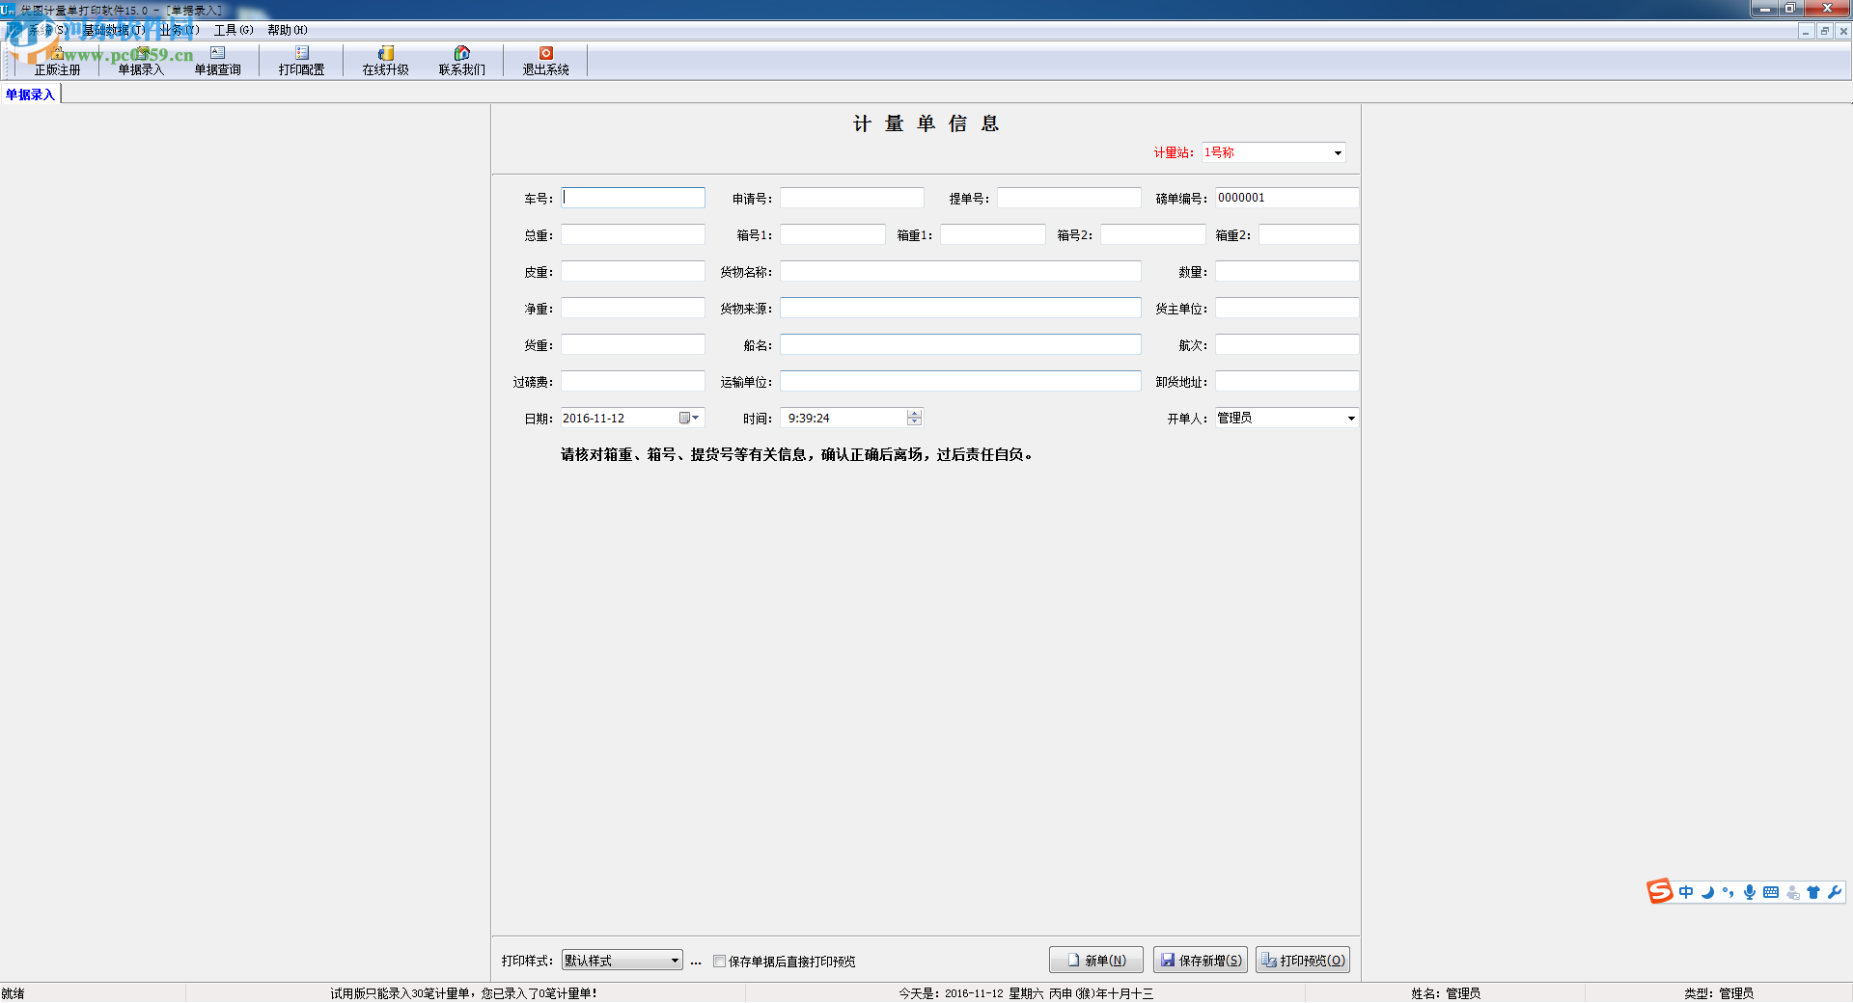Focus the 货重 input field
The height and width of the screenshot is (1003, 1853).
[633, 344]
